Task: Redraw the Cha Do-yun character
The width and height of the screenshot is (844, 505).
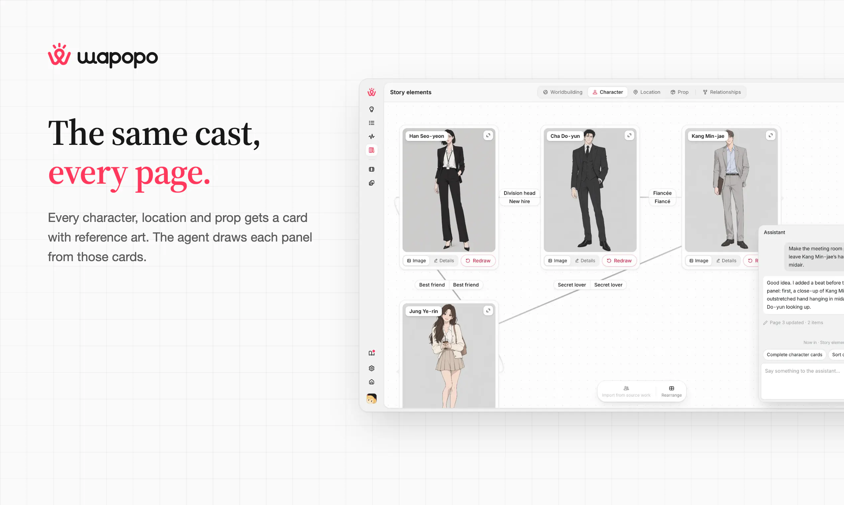Action: (x=619, y=261)
